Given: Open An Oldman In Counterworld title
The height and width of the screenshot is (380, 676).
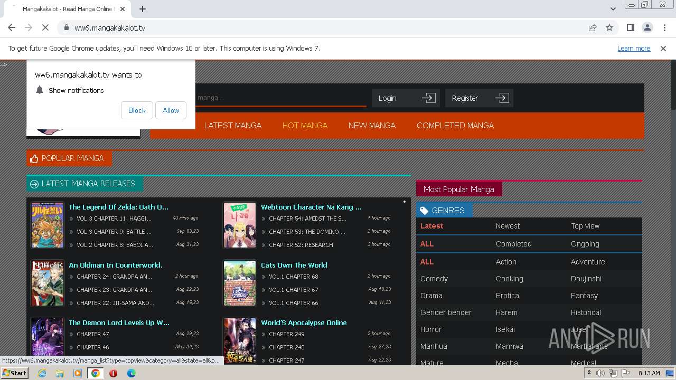Looking at the screenshot, I should coord(116,265).
